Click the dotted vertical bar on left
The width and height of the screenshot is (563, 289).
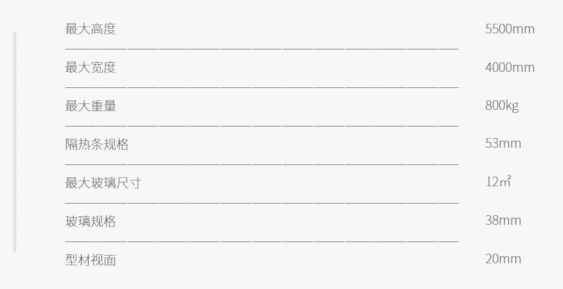point(15,142)
